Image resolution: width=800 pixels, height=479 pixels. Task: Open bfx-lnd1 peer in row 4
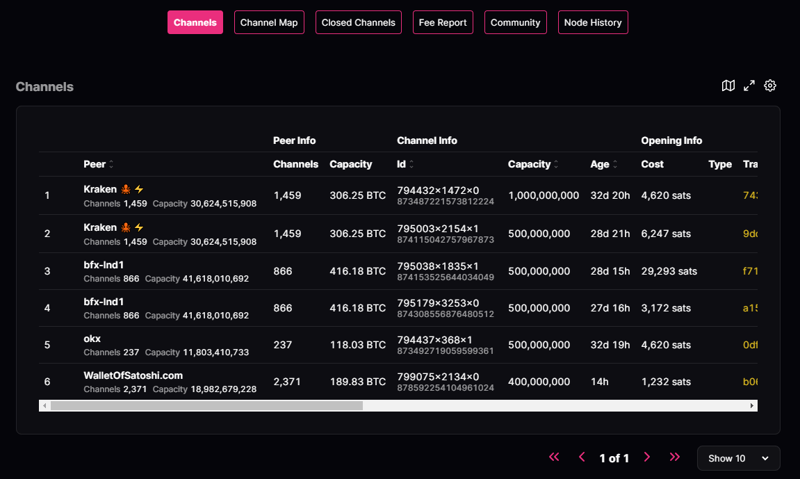pyautogui.click(x=104, y=302)
